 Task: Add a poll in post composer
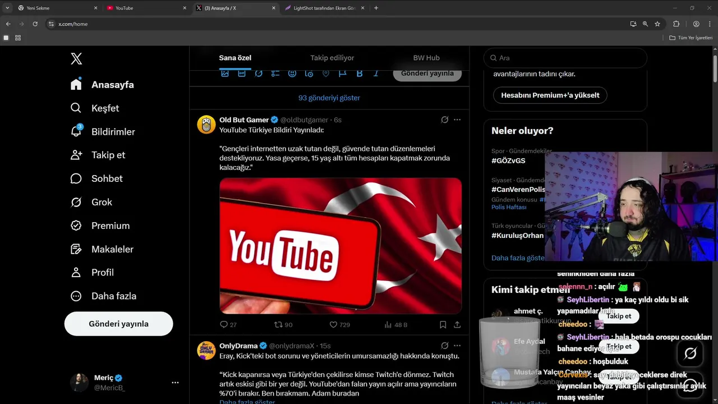pos(275,74)
